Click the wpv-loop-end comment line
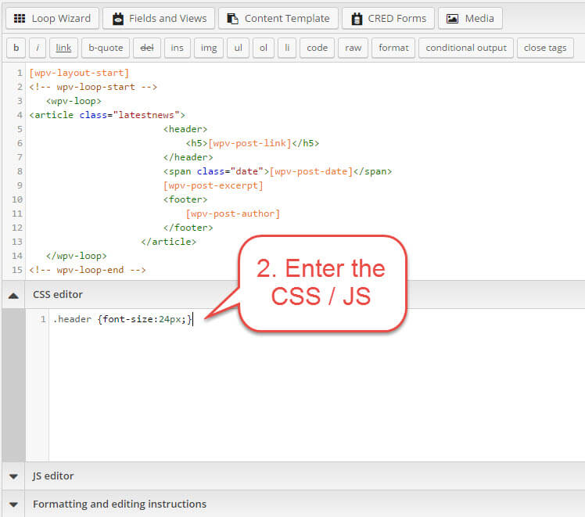The image size is (585, 517). [x=88, y=270]
